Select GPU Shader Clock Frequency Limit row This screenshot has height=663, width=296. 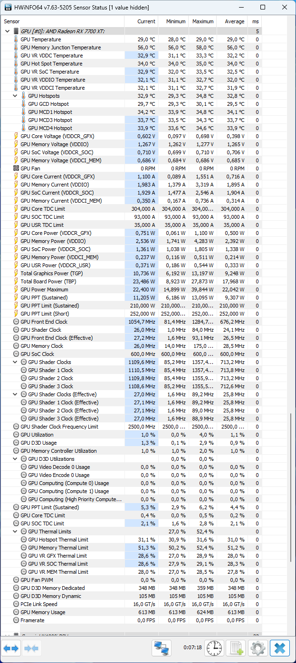(x=131, y=427)
